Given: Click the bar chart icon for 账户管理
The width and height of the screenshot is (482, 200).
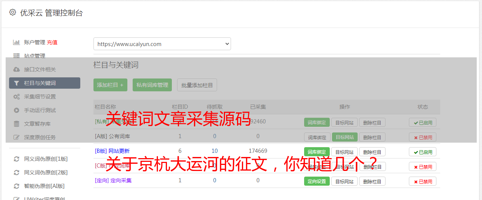Looking at the screenshot, I should pos(16,42).
